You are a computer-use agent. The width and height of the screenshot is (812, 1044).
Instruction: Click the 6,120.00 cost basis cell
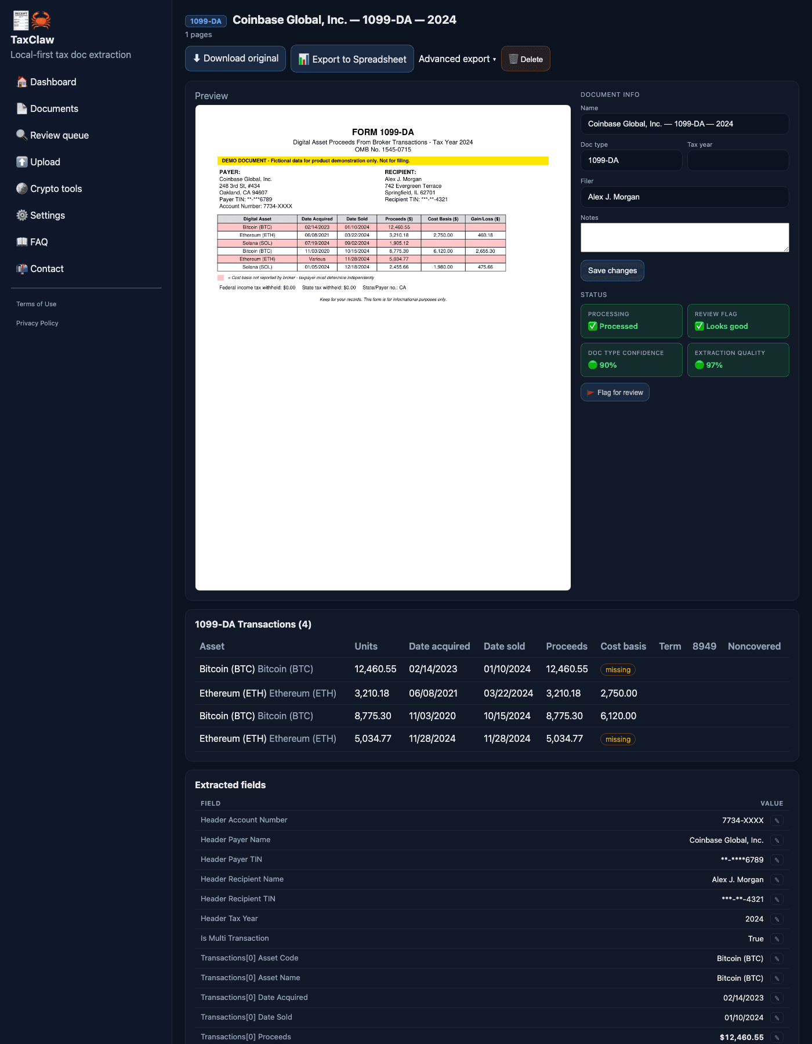point(618,716)
